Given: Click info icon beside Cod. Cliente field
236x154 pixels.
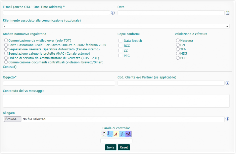Looking at the screenshot, I should 227,83.
